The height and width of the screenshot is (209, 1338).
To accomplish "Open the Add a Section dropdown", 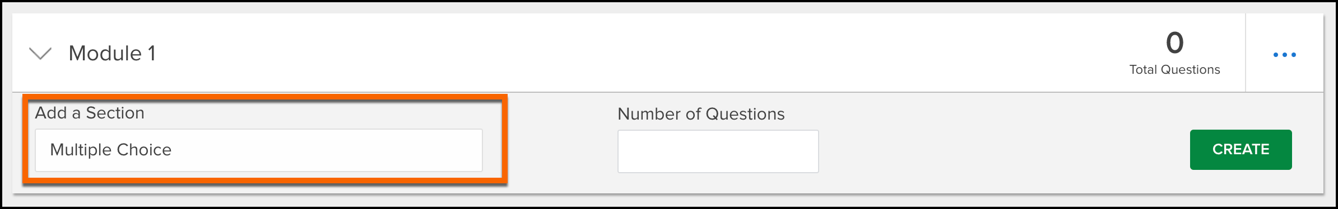I will pos(259,150).
